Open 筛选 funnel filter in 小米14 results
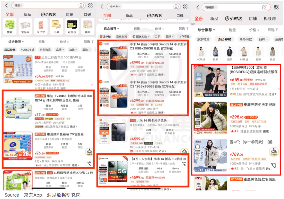The width and height of the screenshot is (284, 199). click(184, 29)
